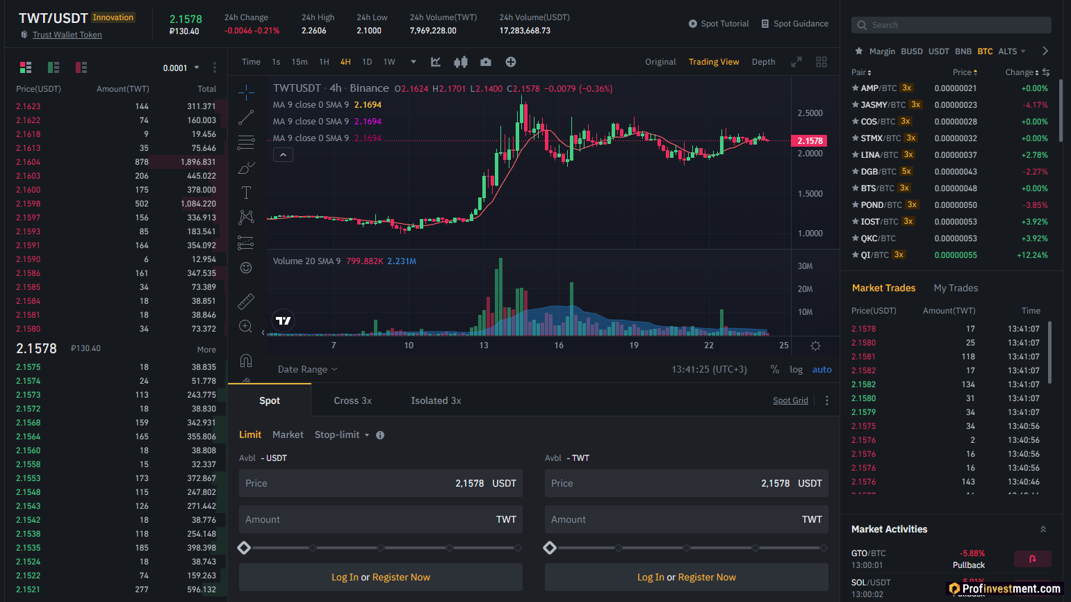Toggle the magnet snapping mode

(246, 360)
